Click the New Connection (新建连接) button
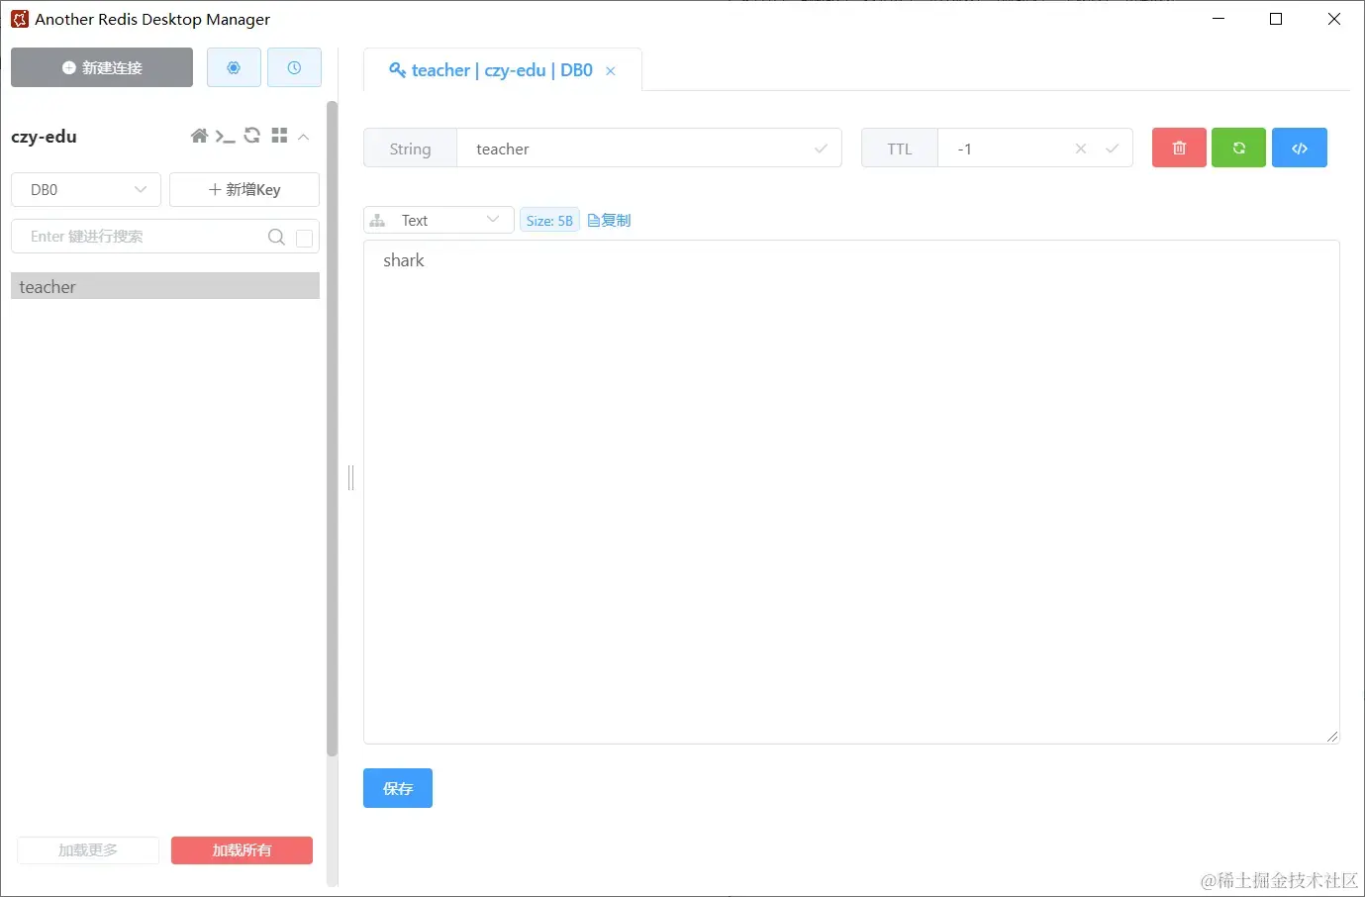1365x897 pixels. pyautogui.click(x=102, y=67)
